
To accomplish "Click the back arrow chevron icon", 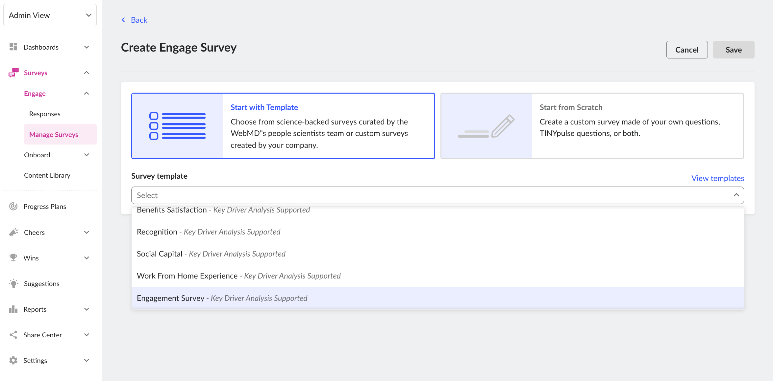I will pyautogui.click(x=123, y=20).
